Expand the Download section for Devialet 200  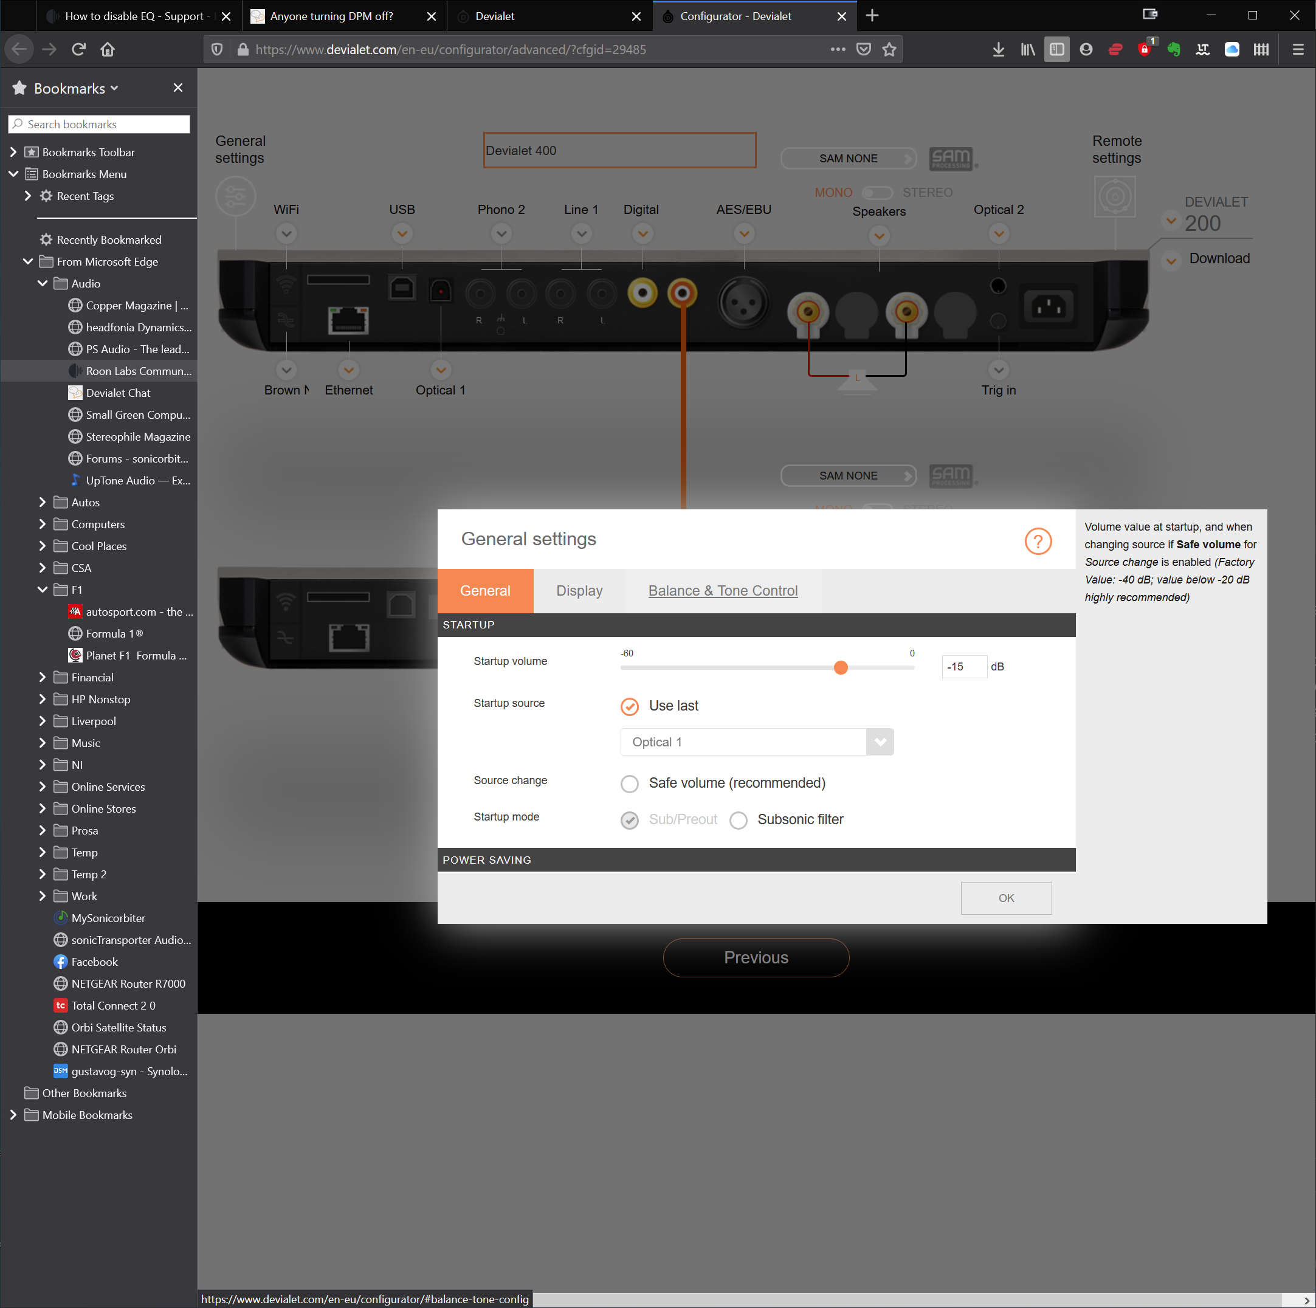1171,260
